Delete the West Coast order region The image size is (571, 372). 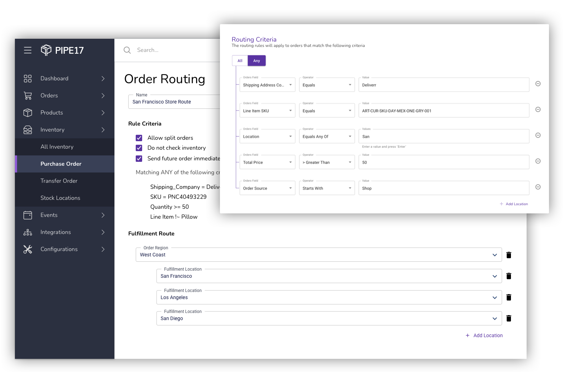(x=509, y=255)
